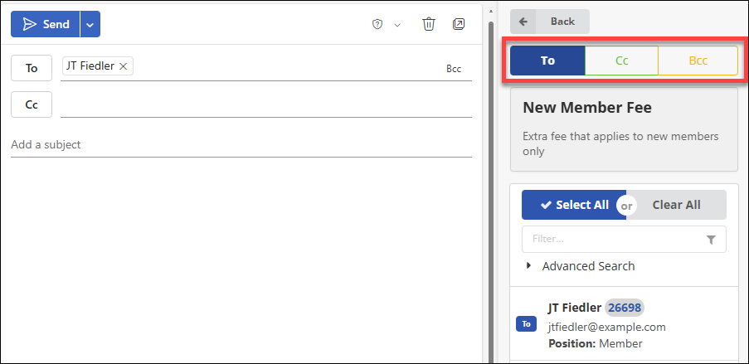Viewport: 749px width, 364px height.
Task: Open the Send options dropdown arrow
Action: [x=90, y=24]
